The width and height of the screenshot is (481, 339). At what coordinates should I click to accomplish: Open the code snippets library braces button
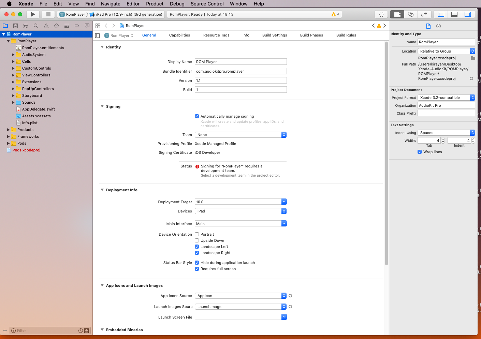click(x=381, y=14)
